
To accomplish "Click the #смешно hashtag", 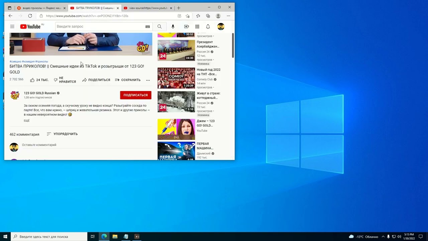I will pyautogui.click(x=15, y=62).
